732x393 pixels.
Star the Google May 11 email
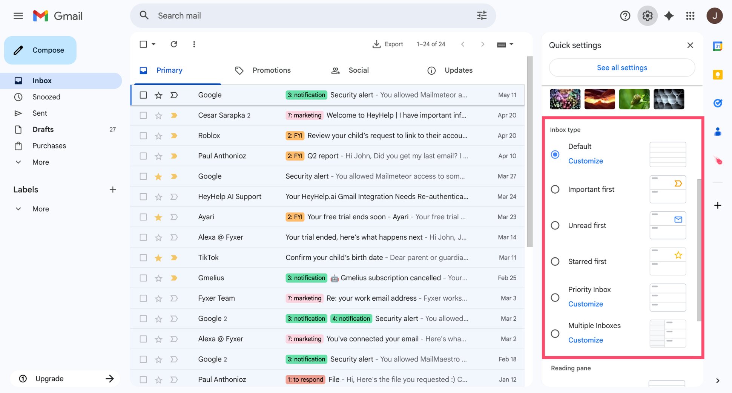pos(158,95)
